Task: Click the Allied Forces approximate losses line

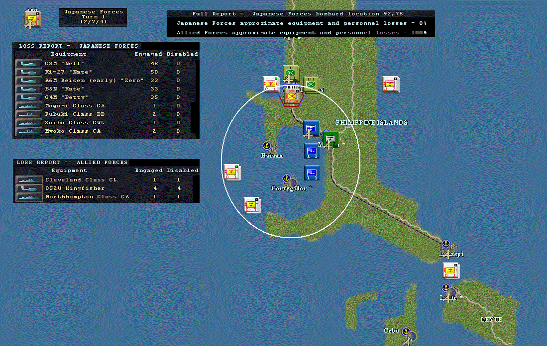Action: click(x=301, y=32)
